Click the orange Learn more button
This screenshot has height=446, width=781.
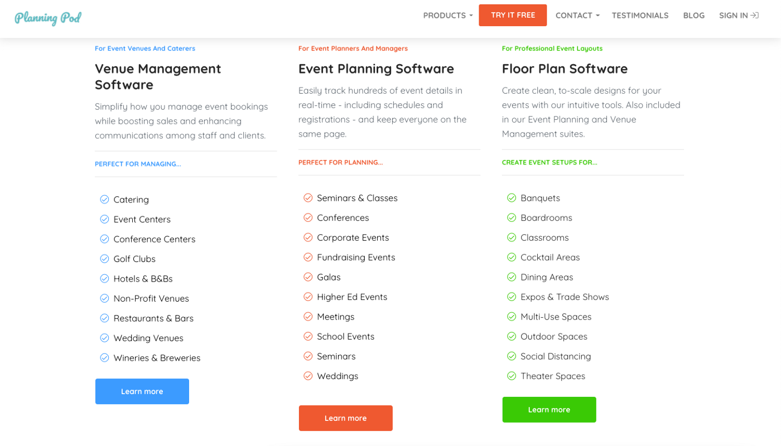(346, 418)
